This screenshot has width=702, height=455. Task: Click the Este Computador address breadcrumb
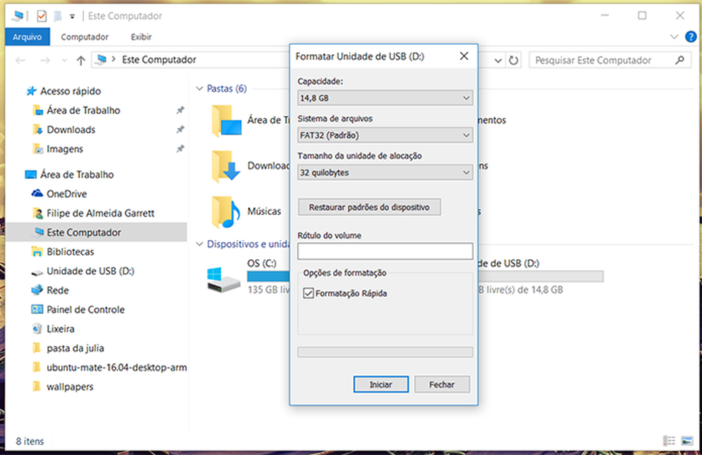pyautogui.click(x=159, y=60)
